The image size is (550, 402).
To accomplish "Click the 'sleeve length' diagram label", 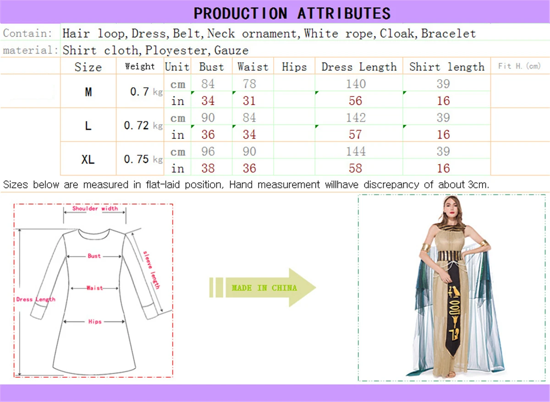I will 152,270.
